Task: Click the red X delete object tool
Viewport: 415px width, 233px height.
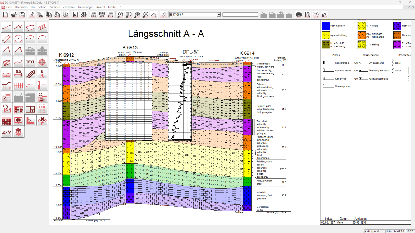Action: pos(42,120)
